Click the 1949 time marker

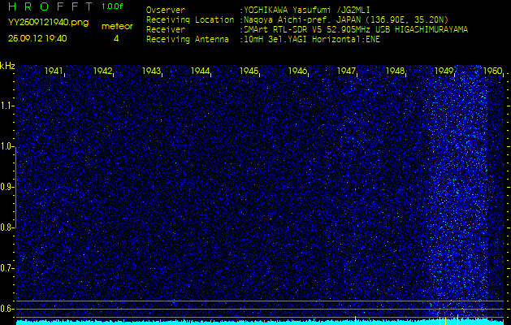(444, 71)
